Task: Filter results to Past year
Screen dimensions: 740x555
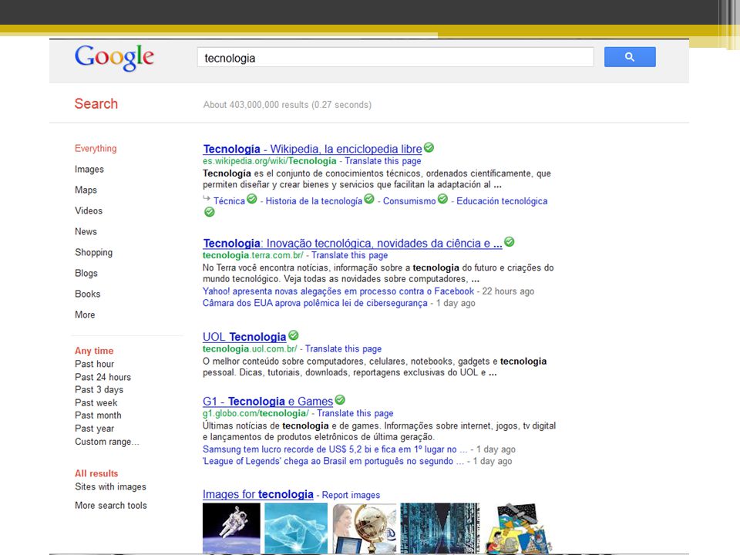Action: point(94,429)
